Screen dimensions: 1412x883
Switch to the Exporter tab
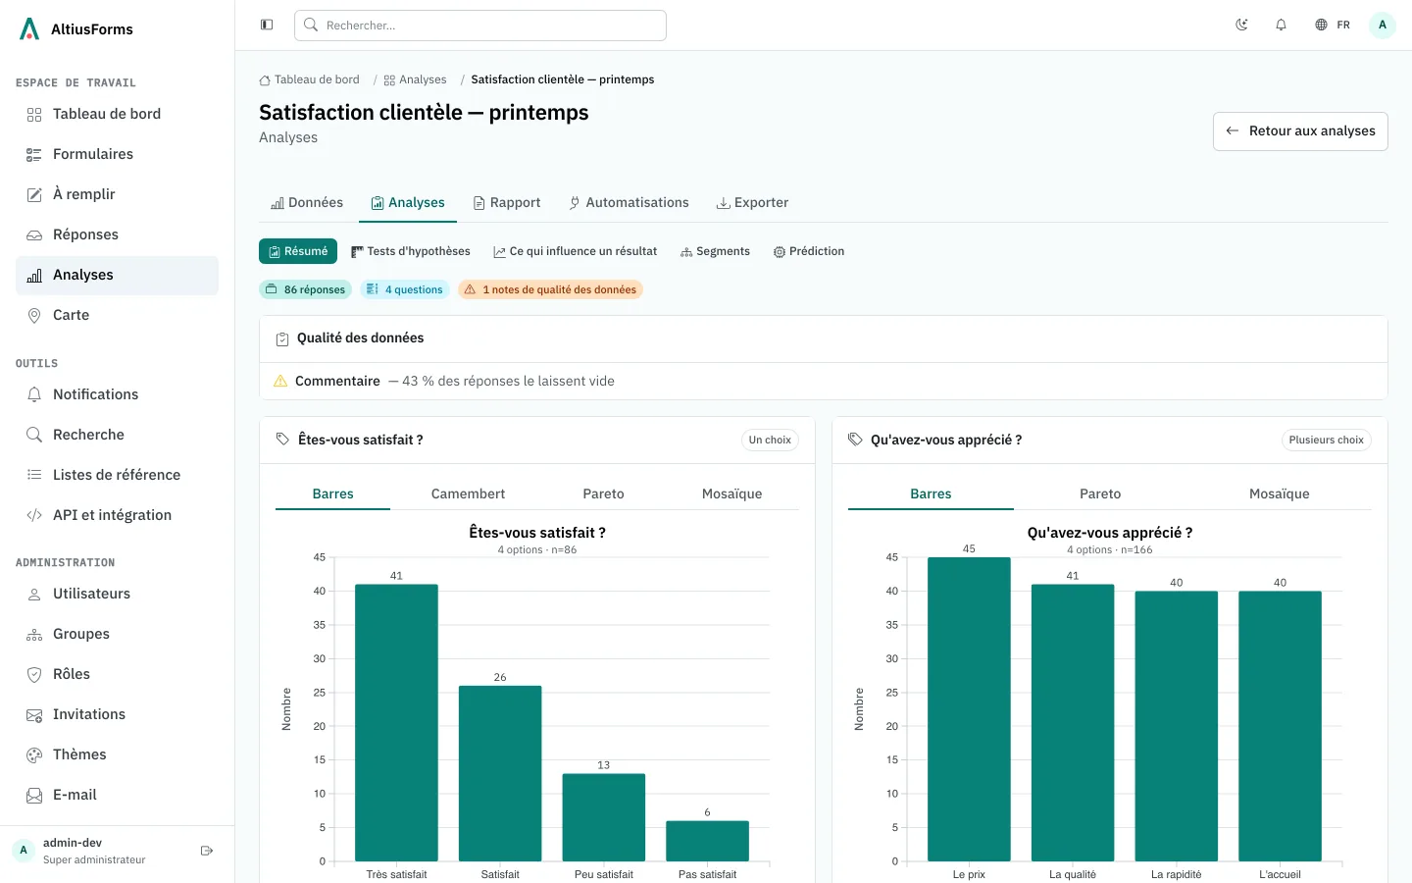click(752, 203)
